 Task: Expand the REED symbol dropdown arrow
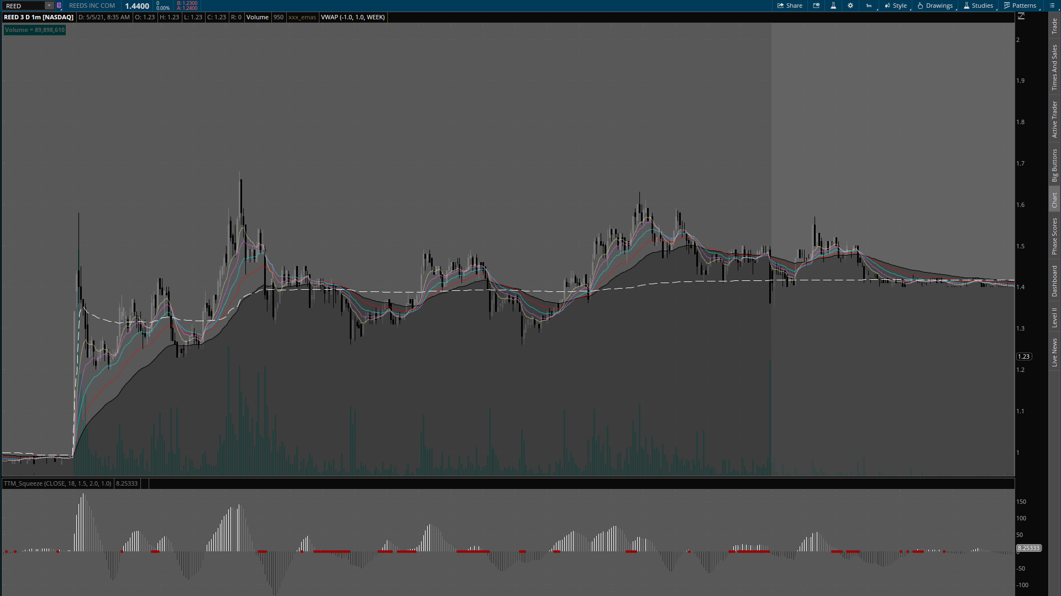[49, 6]
